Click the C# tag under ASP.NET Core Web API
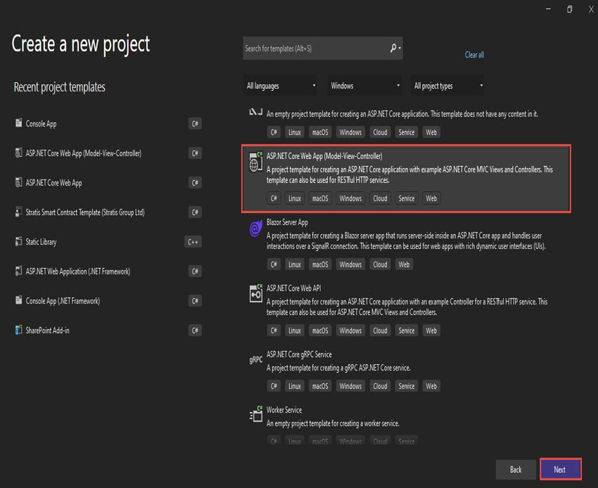The height and width of the screenshot is (488, 598). tap(274, 330)
